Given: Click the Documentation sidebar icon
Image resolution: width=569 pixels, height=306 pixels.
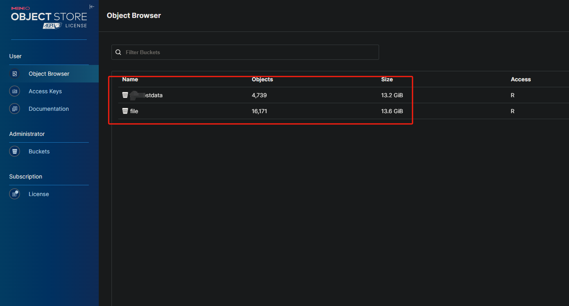Looking at the screenshot, I should [15, 109].
